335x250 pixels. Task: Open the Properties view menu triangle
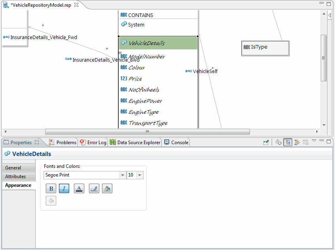tap(314, 140)
